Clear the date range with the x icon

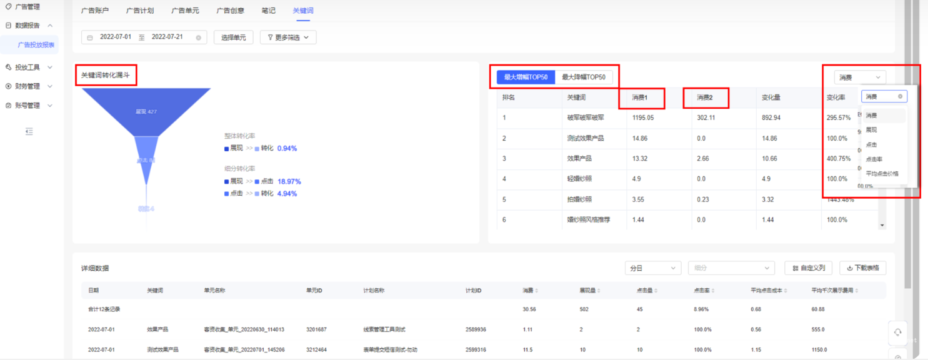(x=199, y=37)
